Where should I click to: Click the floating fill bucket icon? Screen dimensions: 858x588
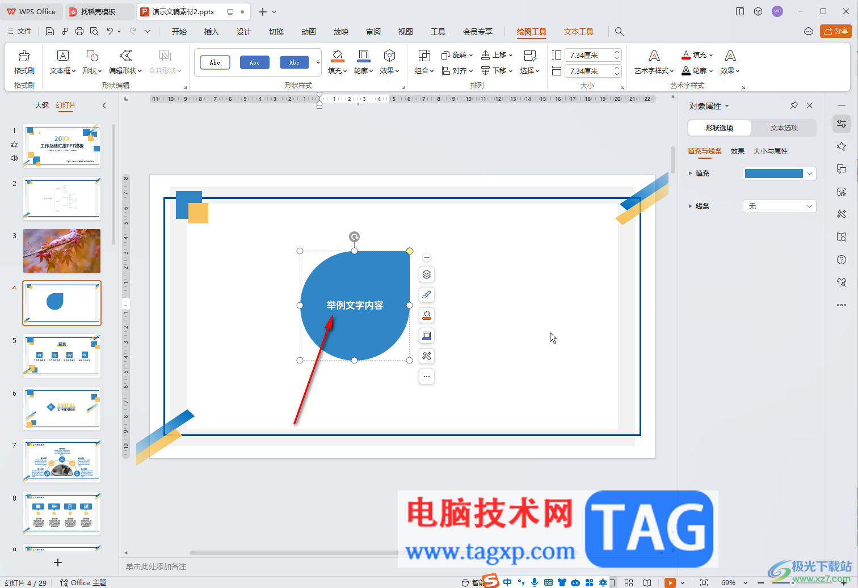point(427,315)
